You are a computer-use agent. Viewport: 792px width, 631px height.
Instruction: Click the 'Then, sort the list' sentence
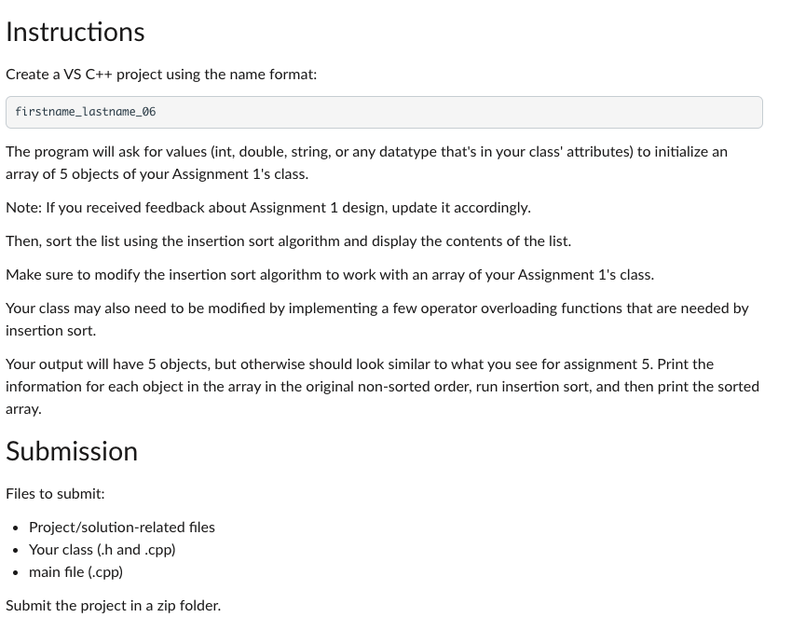(x=289, y=241)
